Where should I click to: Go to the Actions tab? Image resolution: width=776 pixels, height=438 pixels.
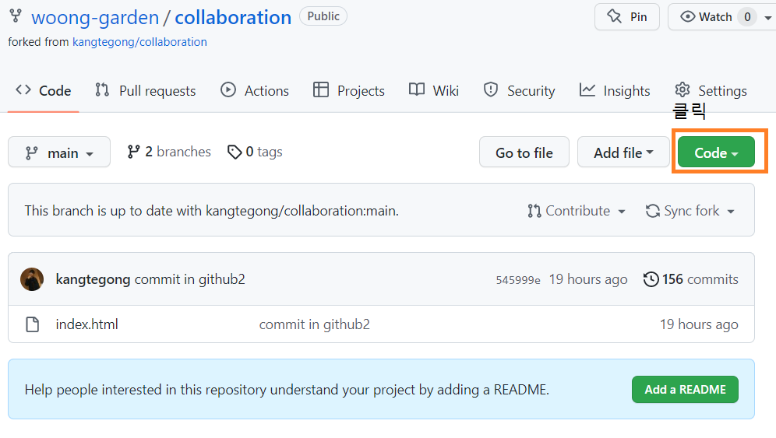click(x=255, y=90)
